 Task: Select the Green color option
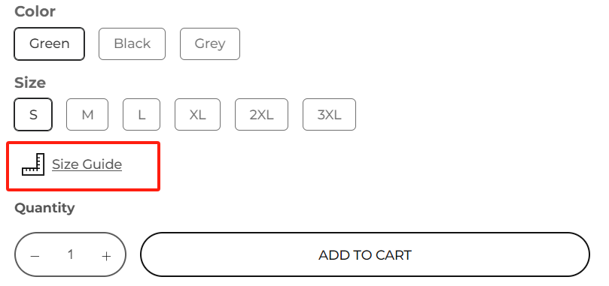click(50, 44)
